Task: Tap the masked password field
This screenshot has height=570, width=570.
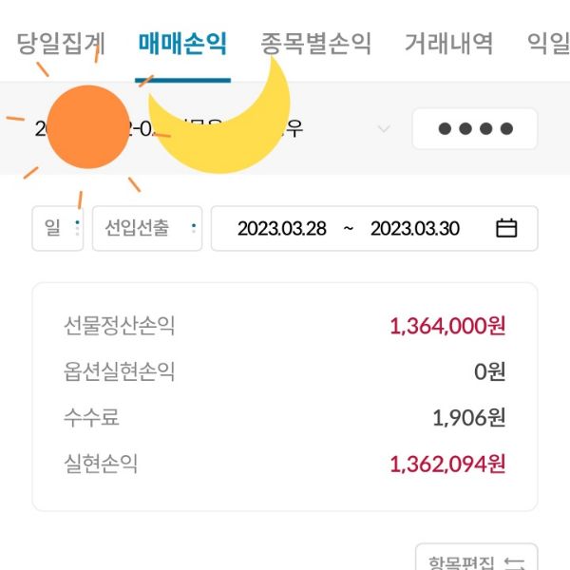Action: pos(475,129)
